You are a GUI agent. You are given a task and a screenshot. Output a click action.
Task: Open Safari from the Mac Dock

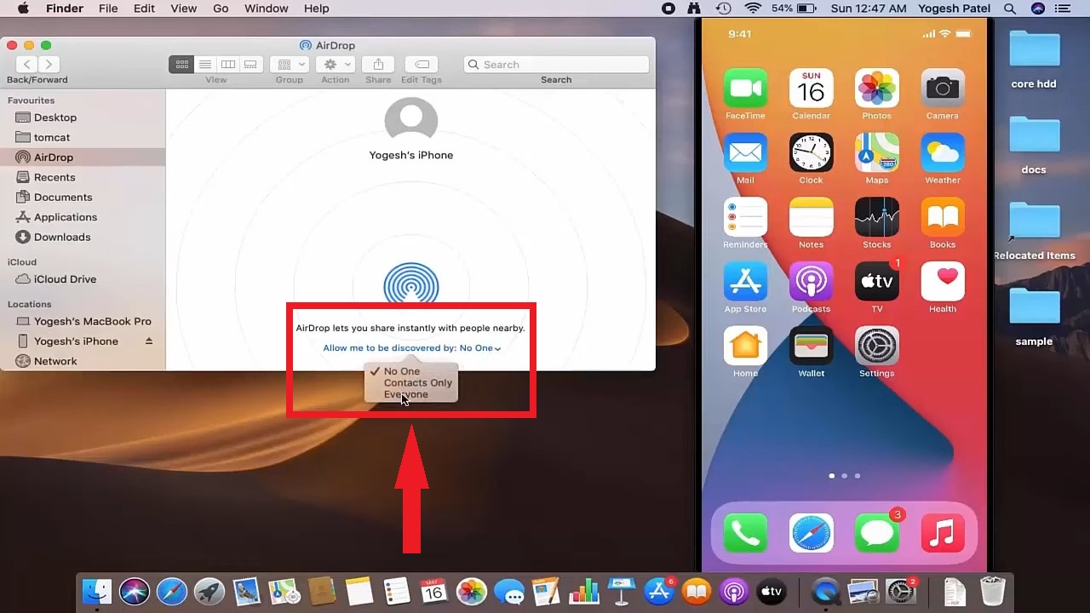[x=171, y=591]
